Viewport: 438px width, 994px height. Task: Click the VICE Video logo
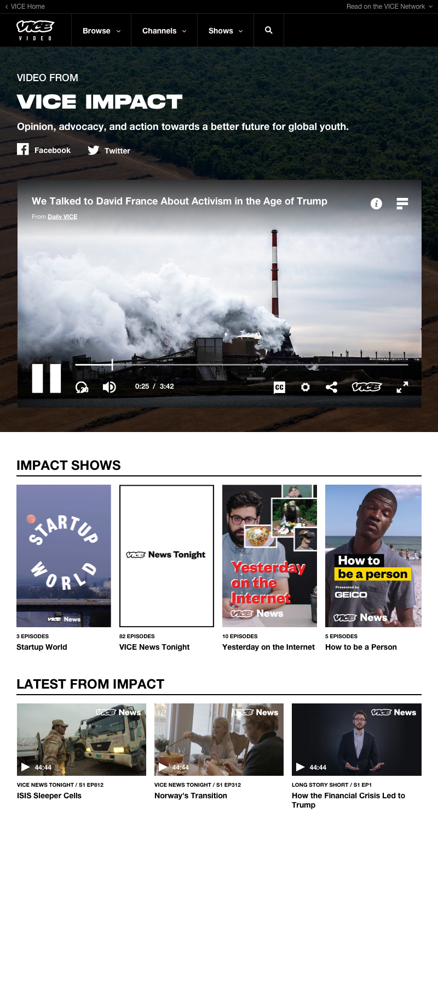(x=35, y=30)
